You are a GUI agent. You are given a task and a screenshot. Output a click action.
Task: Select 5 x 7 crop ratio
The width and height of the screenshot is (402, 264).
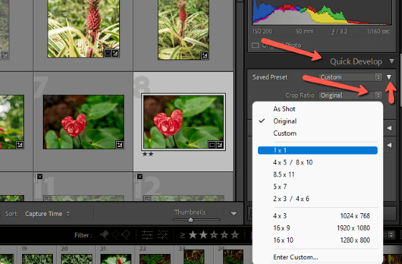pyautogui.click(x=318, y=186)
